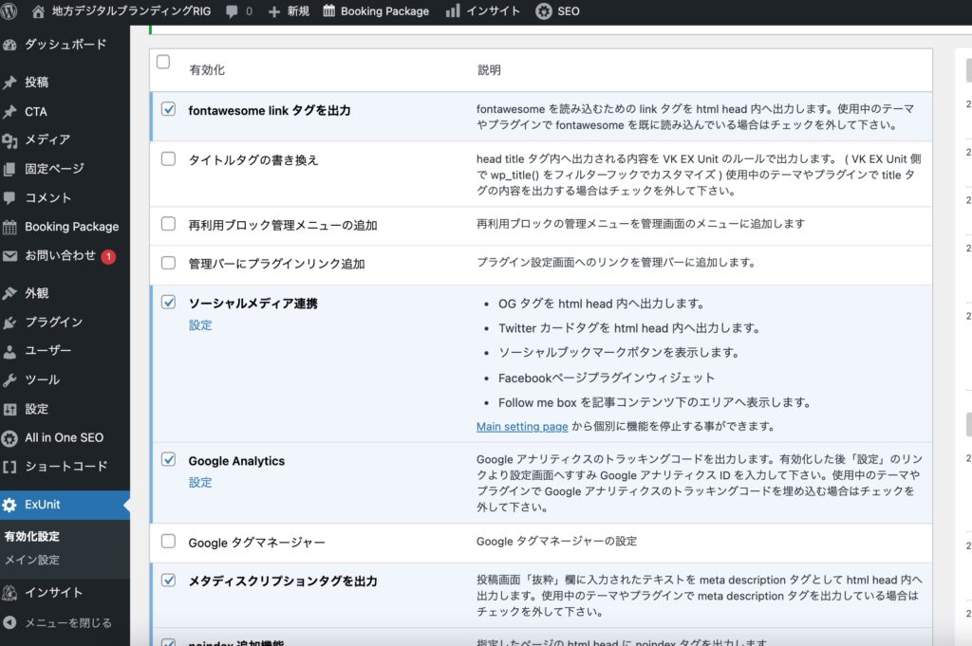The image size is (972, 646).
Task: Open the メディア icon in sidebar
Action: click(x=10, y=140)
